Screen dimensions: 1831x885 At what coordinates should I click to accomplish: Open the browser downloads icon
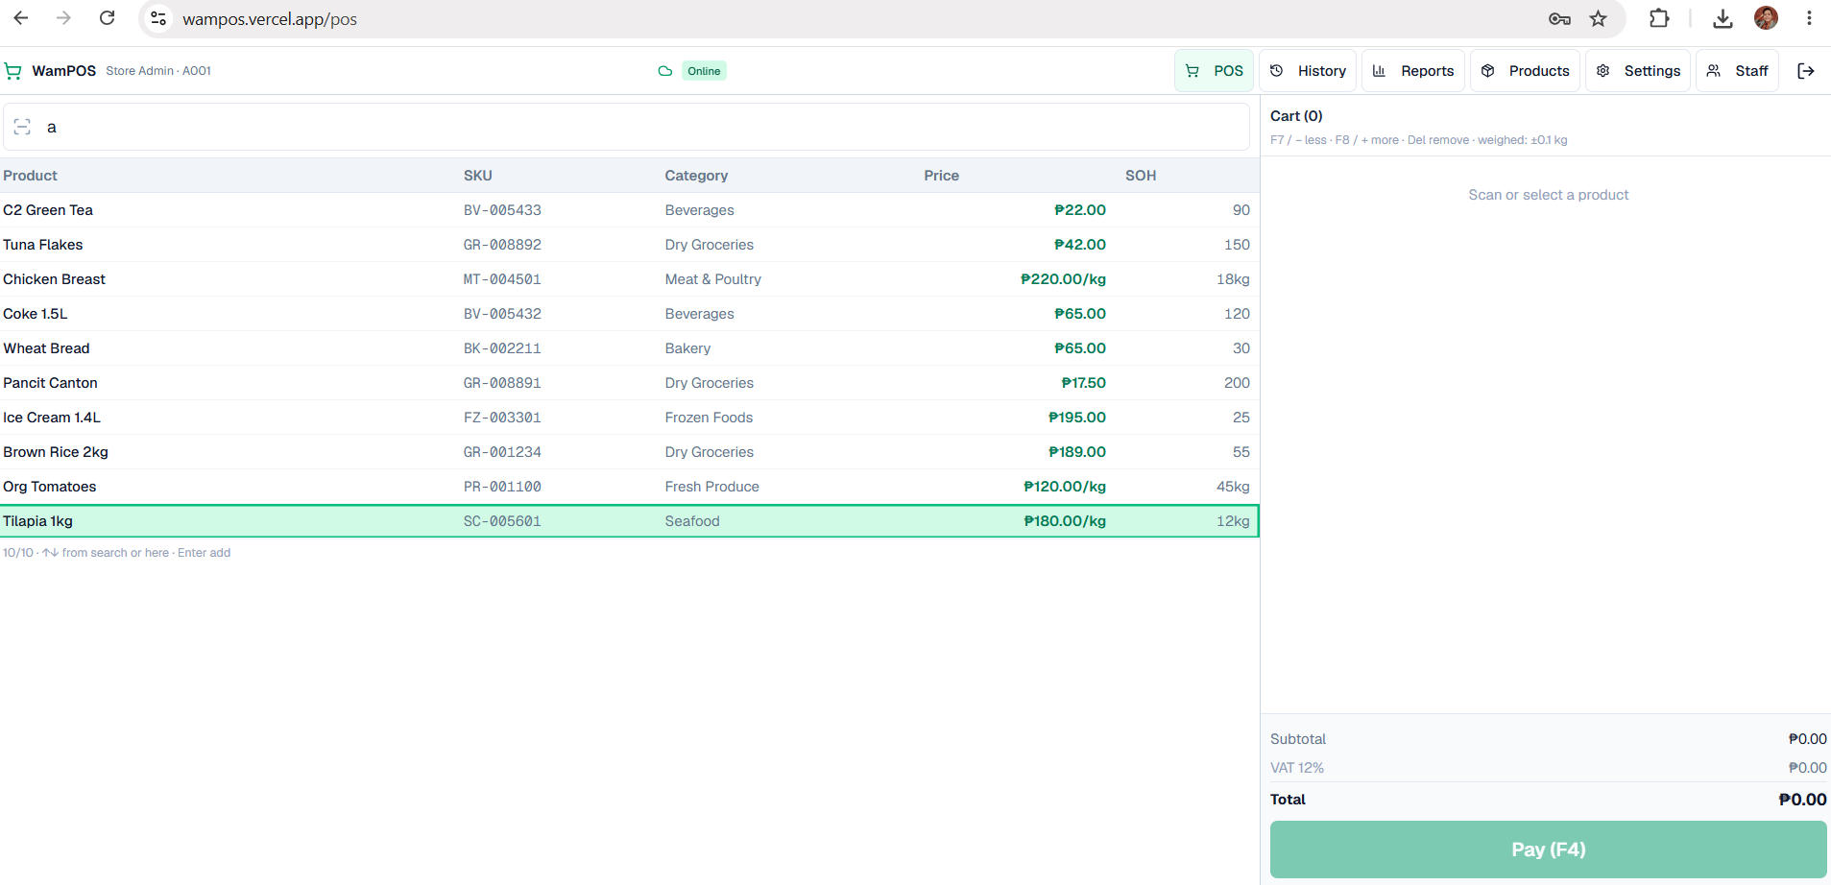1723,18
